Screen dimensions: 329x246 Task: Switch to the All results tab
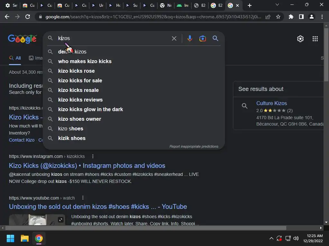15,58
